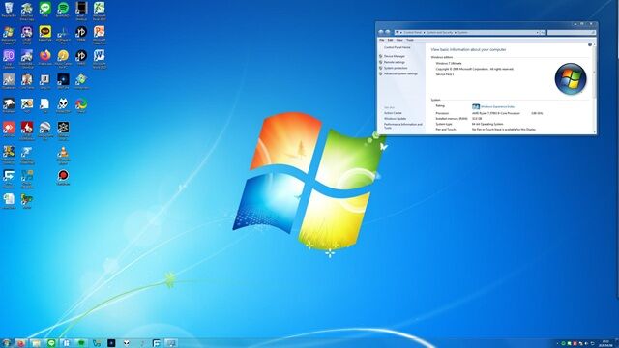619x348 pixels.
Task: Click Control Panel breadcrumb in address bar
Action: click(x=413, y=32)
